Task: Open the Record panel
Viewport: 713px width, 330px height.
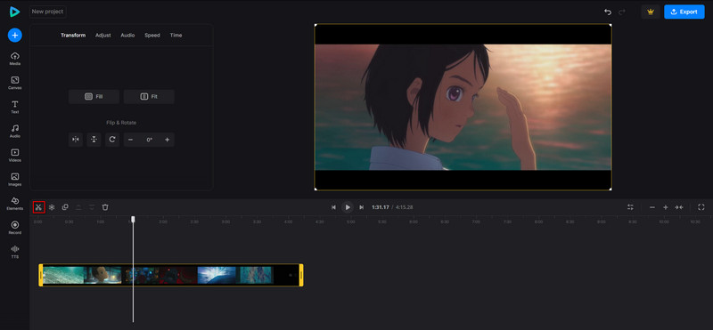Action: tap(15, 228)
